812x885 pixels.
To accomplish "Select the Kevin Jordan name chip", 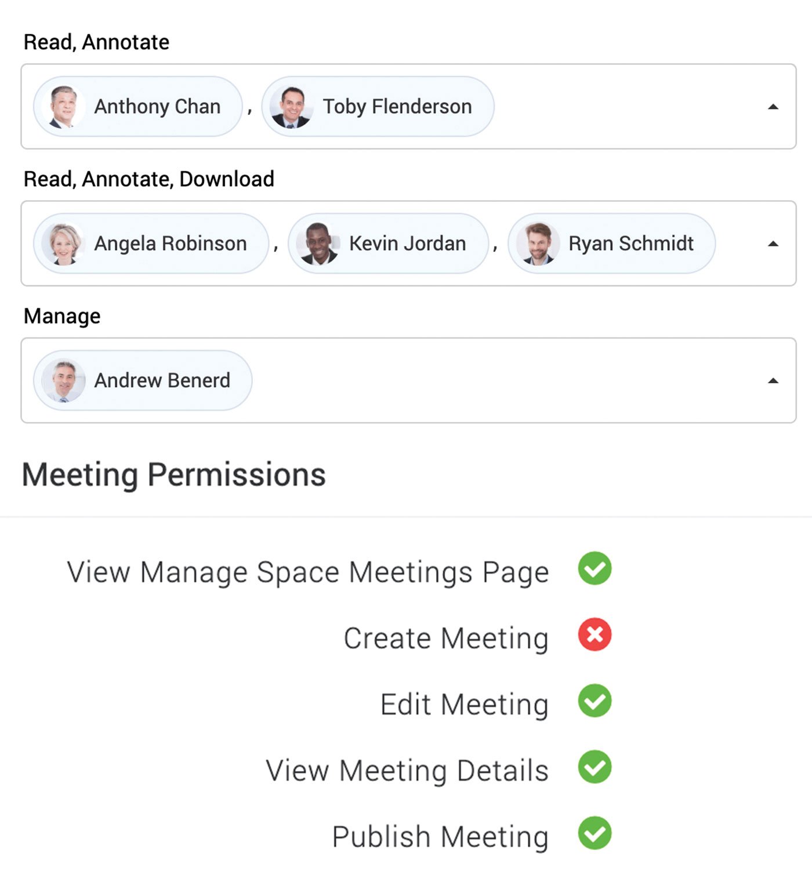I will pyautogui.click(x=407, y=244).
